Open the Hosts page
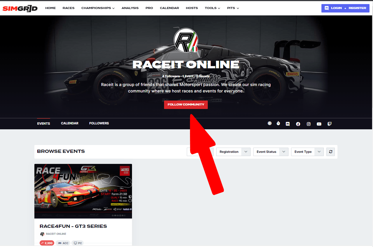373x247 pixels. point(192,8)
